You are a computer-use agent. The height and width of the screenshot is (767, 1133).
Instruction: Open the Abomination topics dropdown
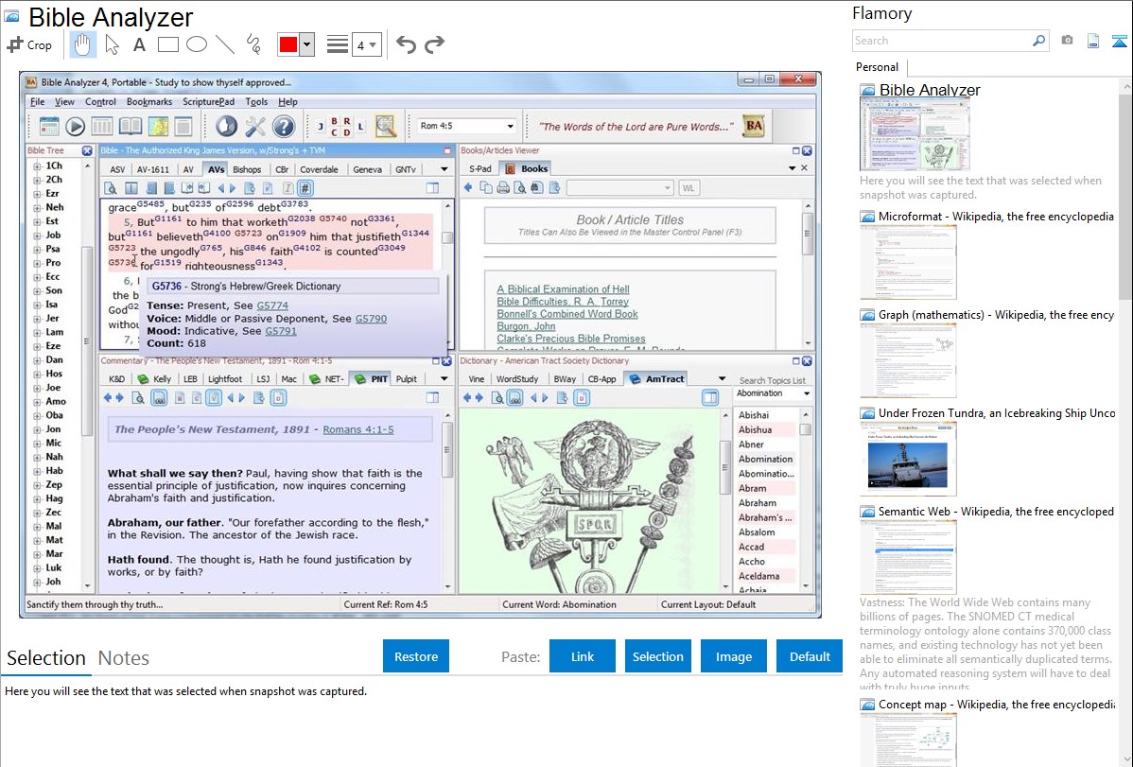807,393
